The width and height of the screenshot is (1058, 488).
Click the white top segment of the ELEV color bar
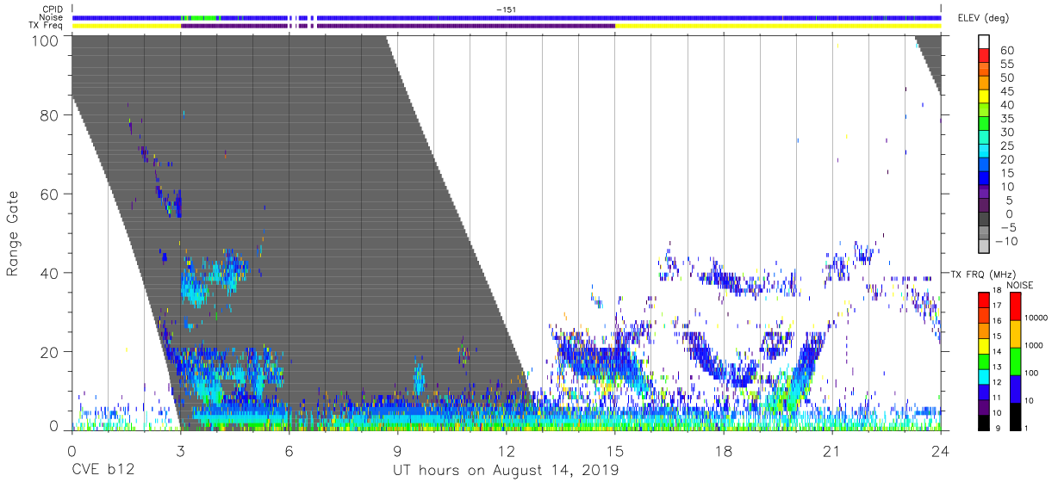coord(983,41)
